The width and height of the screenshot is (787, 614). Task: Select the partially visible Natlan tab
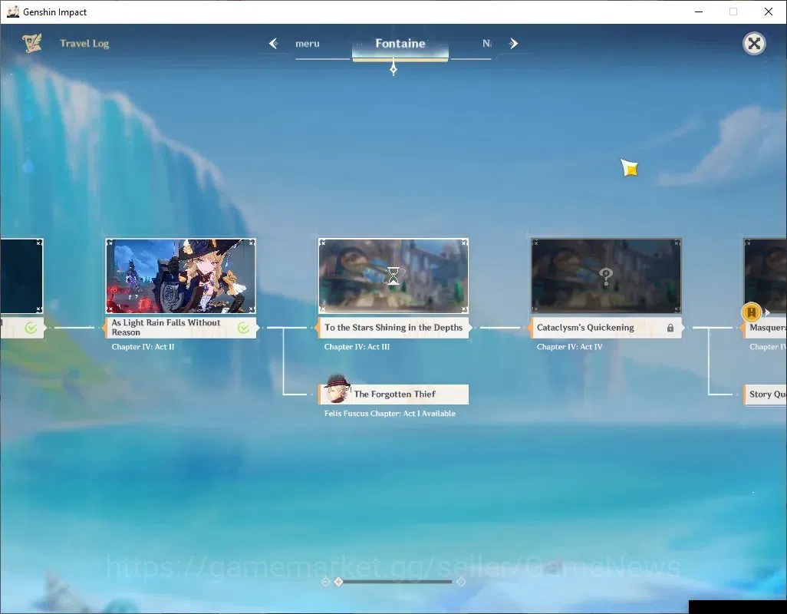486,44
